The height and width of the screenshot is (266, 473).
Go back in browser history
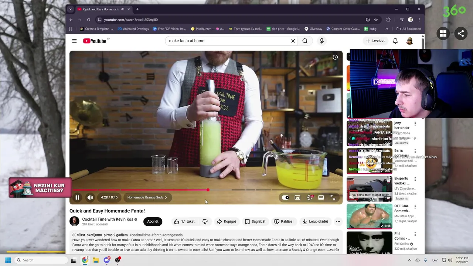71,20
